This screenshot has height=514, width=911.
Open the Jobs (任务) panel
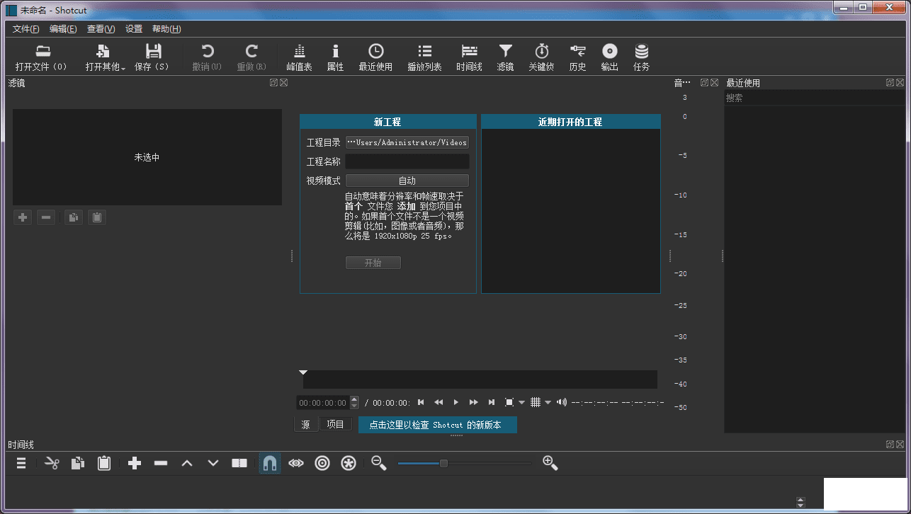pyautogui.click(x=641, y=57)
